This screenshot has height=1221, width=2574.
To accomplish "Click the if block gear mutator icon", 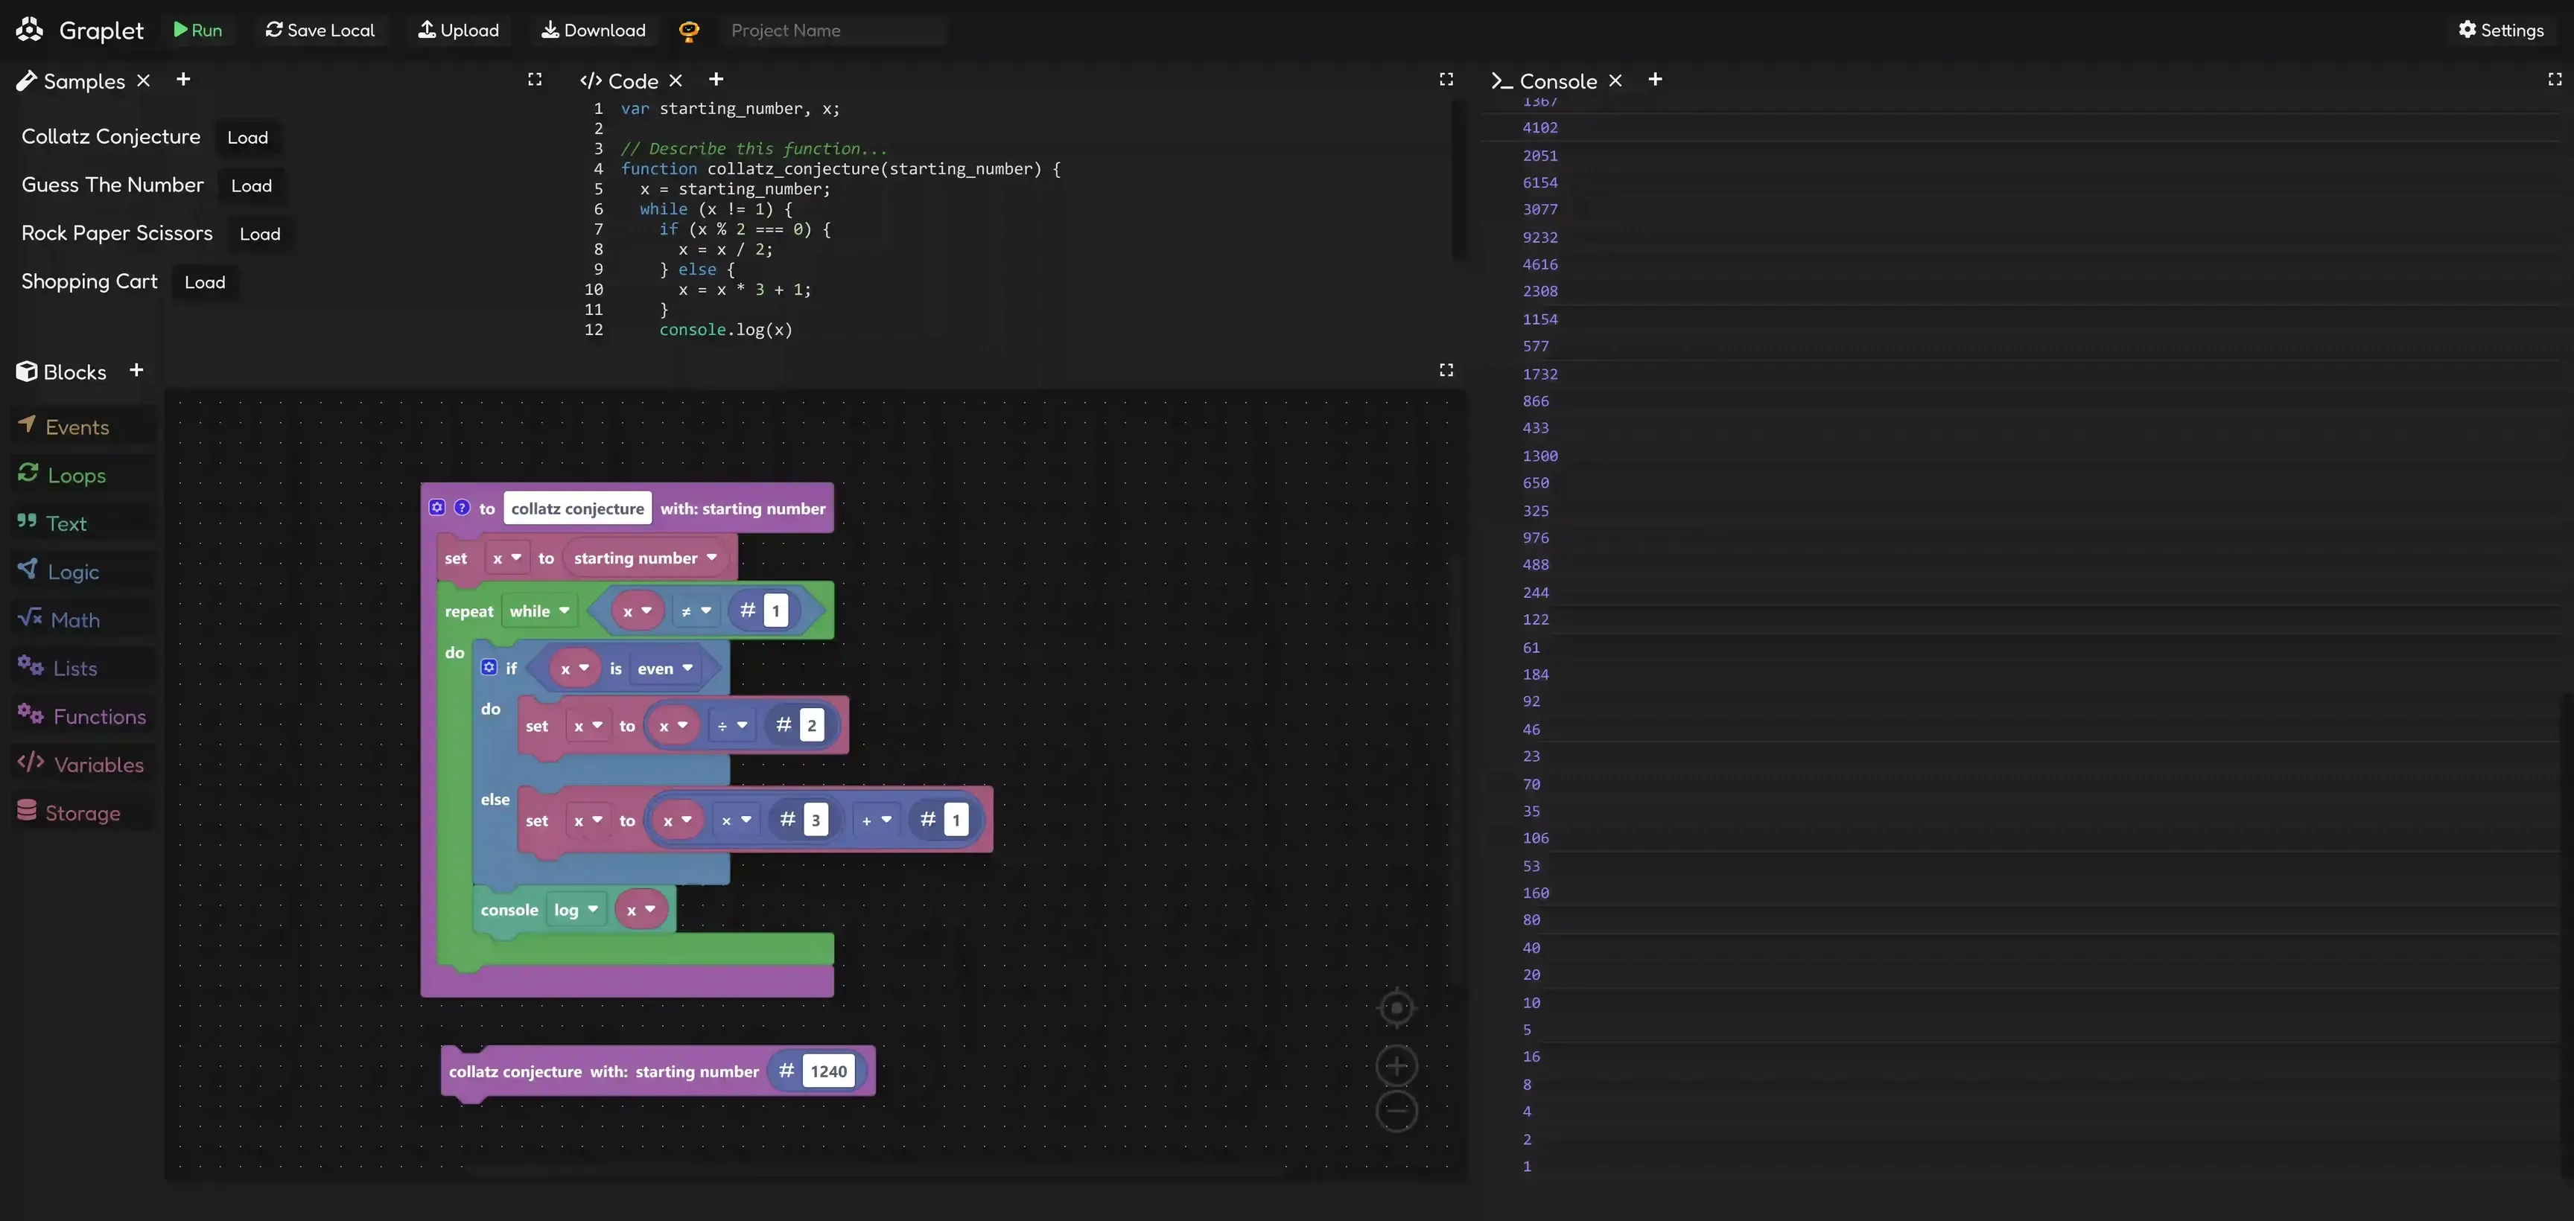I will 489,667.
